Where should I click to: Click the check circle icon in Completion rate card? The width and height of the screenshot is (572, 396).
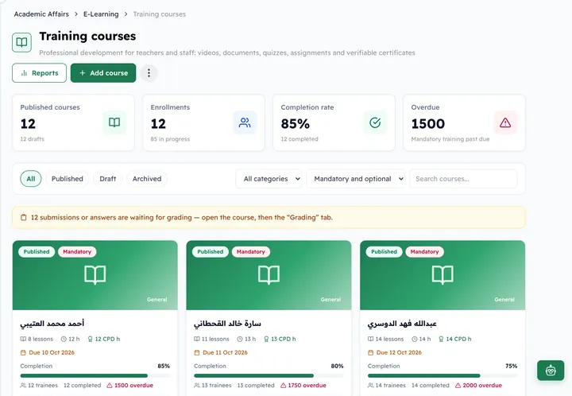point(375,122)
